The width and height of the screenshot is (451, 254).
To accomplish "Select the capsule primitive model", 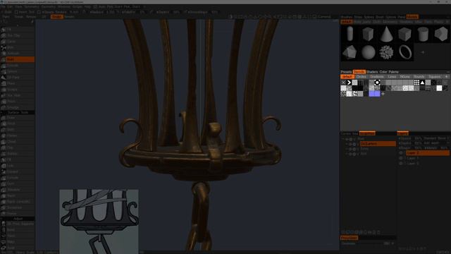I will (350, 34).
